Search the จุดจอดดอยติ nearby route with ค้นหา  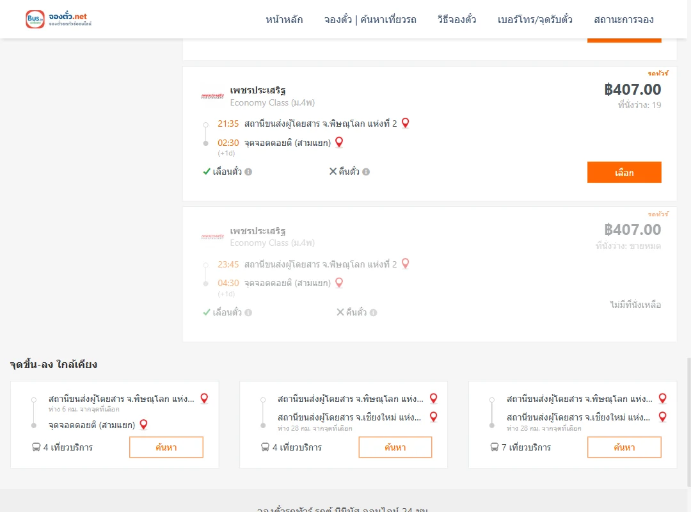[166, 447]
